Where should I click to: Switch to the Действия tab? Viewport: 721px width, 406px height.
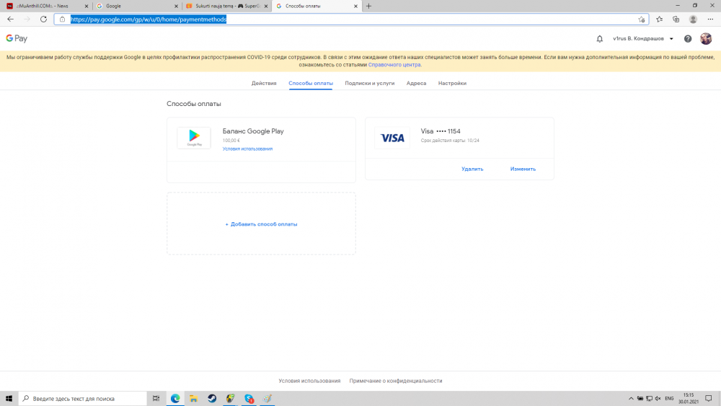click(x=264, y=83)
